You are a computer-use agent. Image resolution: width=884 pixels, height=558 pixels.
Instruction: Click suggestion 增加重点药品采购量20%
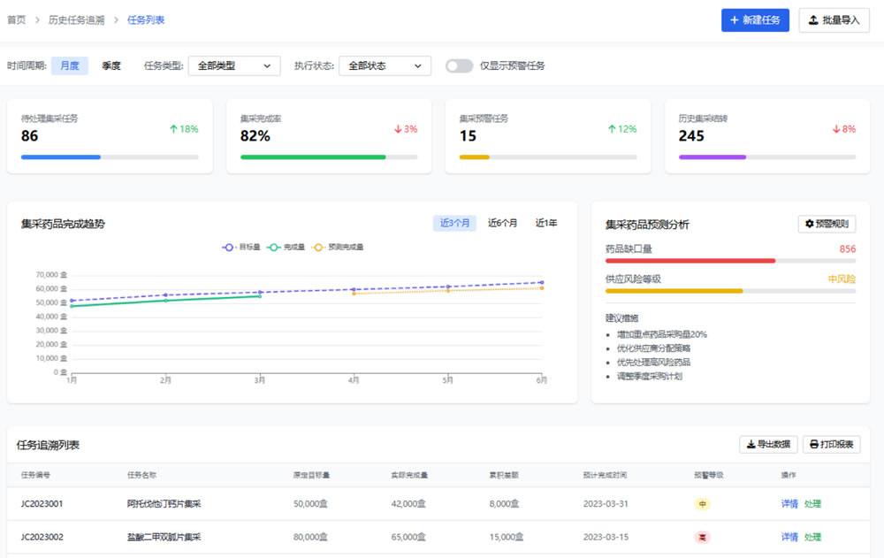coord(662,334)
